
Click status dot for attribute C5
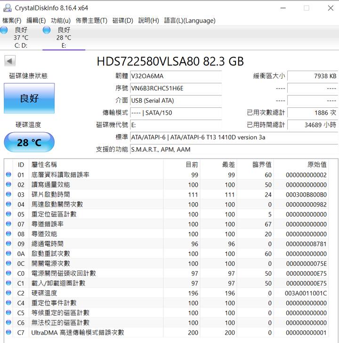8,312
